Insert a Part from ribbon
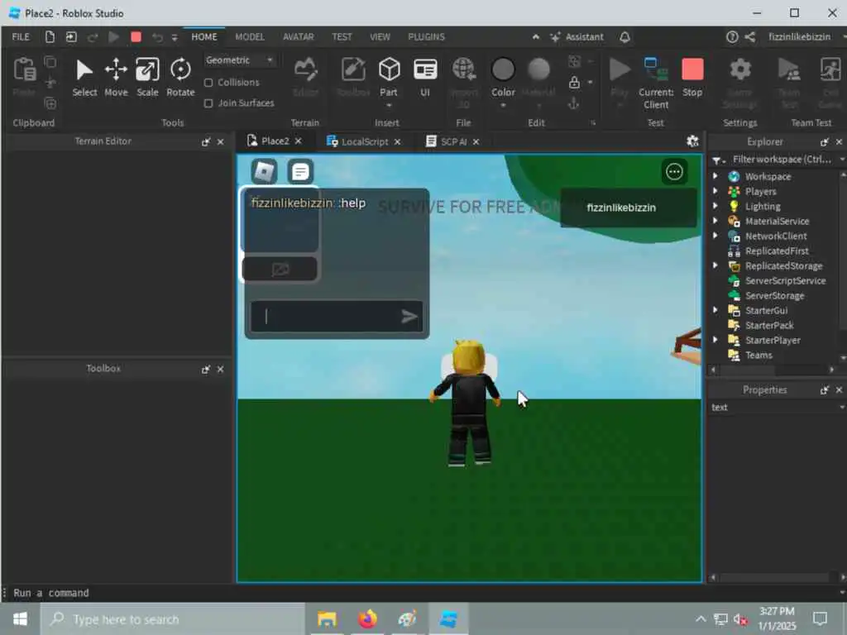The image size is (847, 635). pyautogui.click(x=389, y=78)
